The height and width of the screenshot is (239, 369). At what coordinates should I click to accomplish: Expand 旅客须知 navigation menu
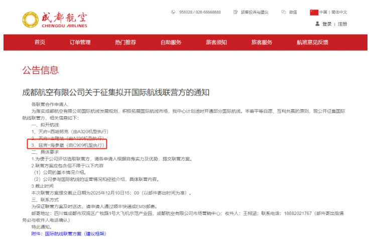pyautogui.click(x=216, y=43)
